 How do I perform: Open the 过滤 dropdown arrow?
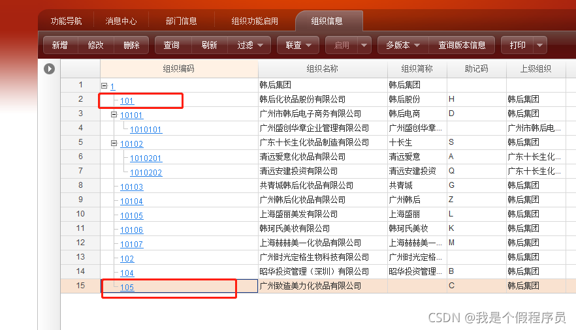coord(261,46)
